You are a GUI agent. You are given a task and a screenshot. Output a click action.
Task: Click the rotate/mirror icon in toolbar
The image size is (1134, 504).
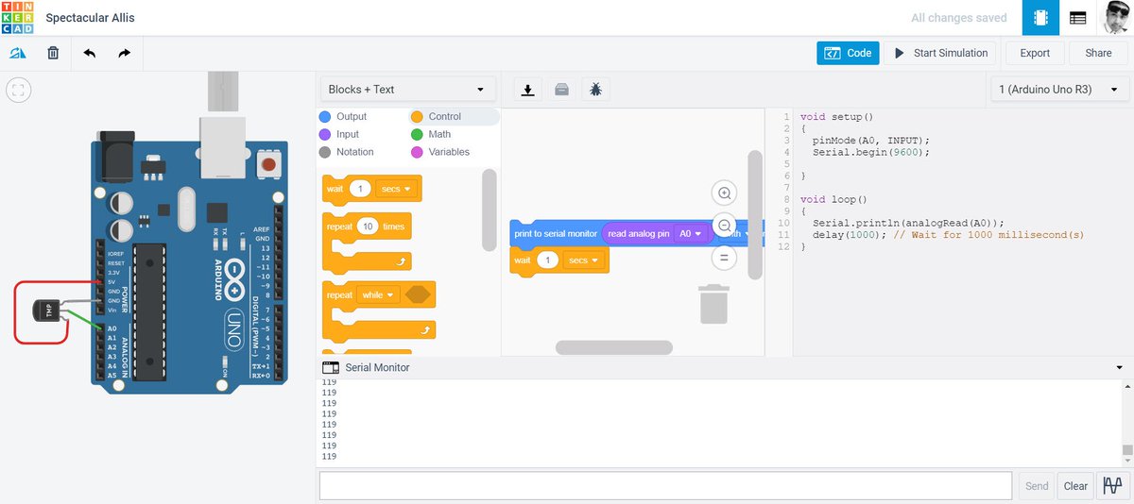pos(18,54)
